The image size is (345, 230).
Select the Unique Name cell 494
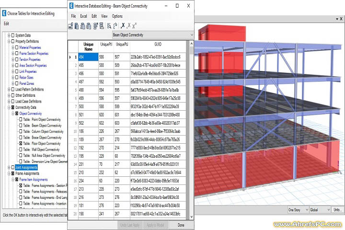click(x=88, y=57)
